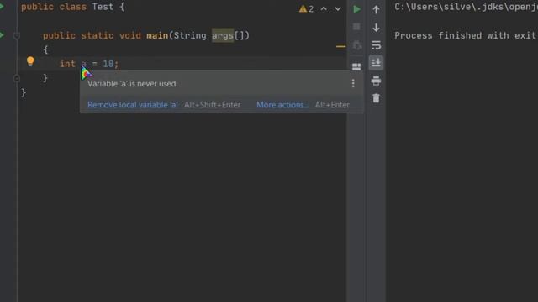538x302 pixels.
Task: Clear console output with trash icon
Action: 376,99
